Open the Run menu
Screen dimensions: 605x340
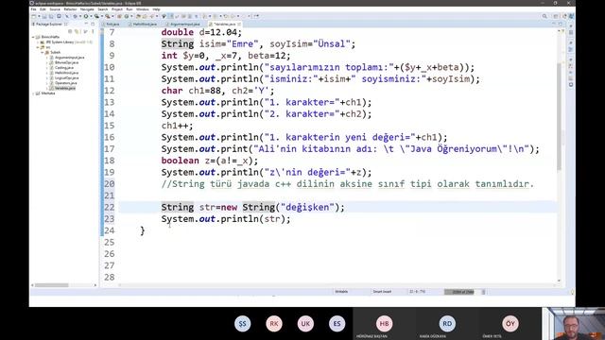click(130, 9)
